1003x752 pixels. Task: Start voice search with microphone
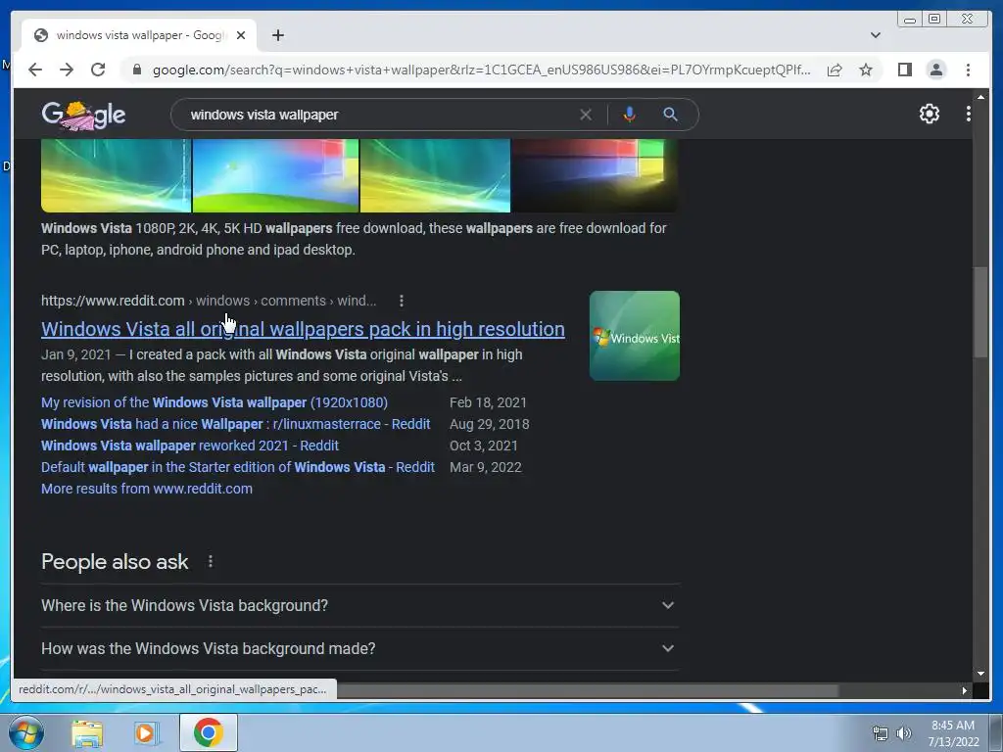pyautogui.click(x=630, y=115)
